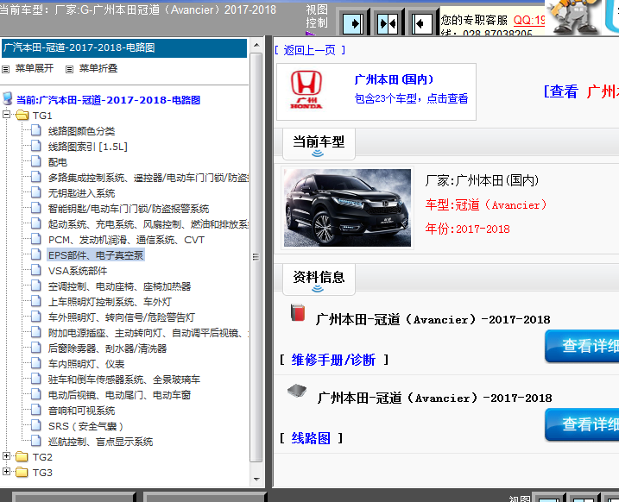The width and height of the screenshot is (619, 502).
Task: Click the gray wiring diagram device icon
Action: coord(297,391)
